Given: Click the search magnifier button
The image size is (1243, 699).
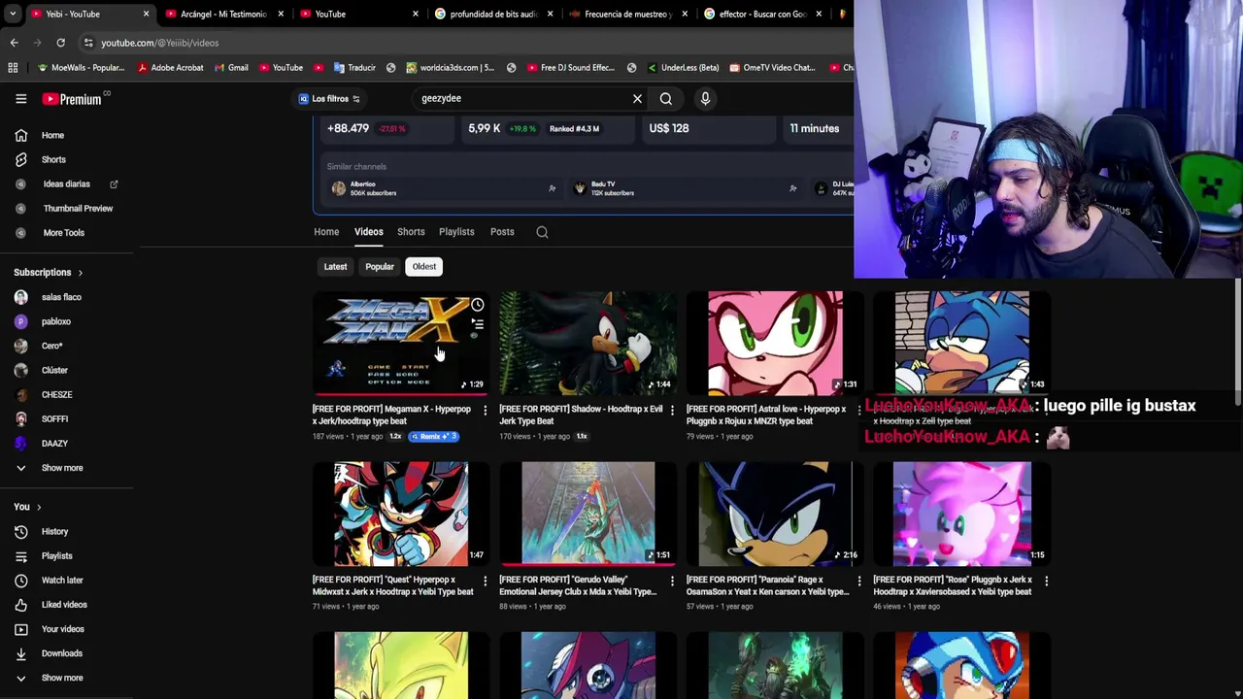Looking at the screenshot, I should click(x=666, y=98).
